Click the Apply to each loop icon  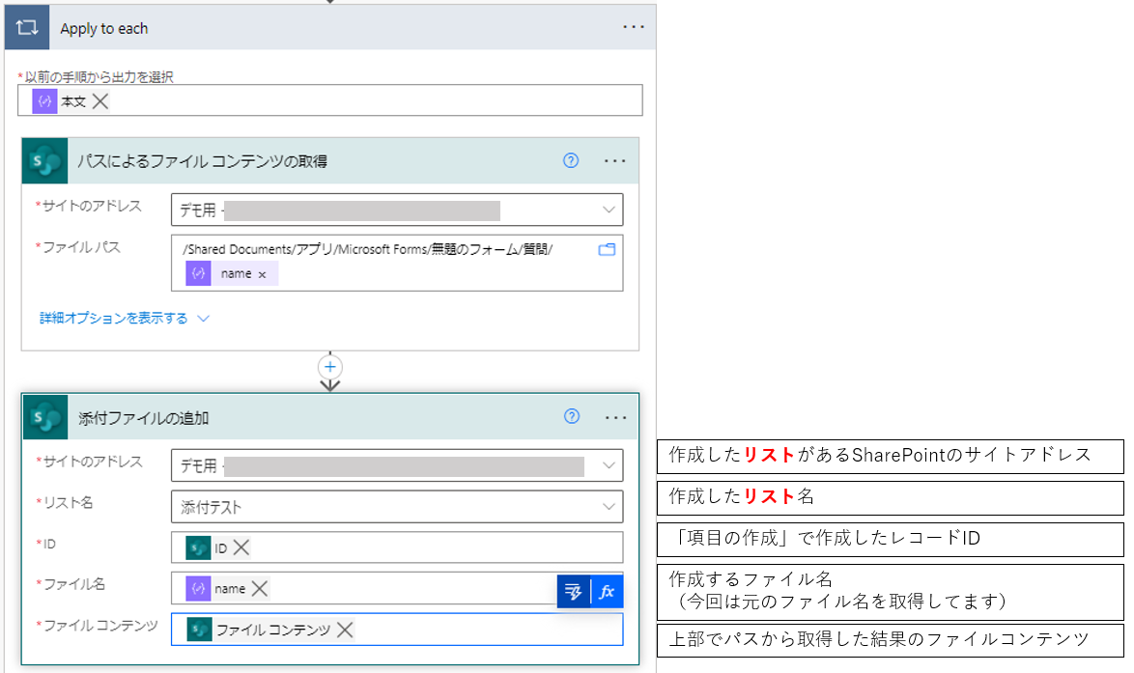click(x=27, y=27)
